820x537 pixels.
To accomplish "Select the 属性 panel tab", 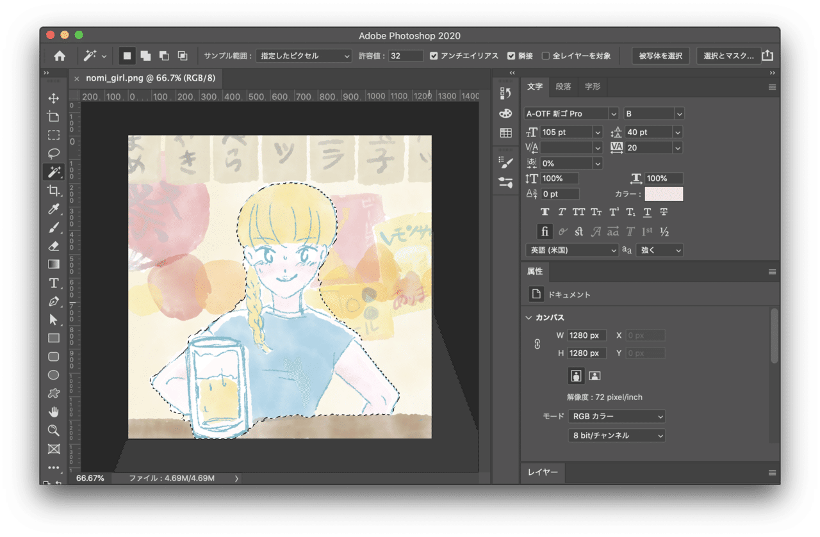I will click(x=535, y=271).
